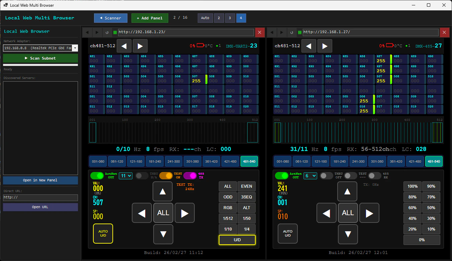Screen dimensions: 452x261
Task: Open the ArtNet universe dropdown showing 11
Action: (x=126, y=176)
